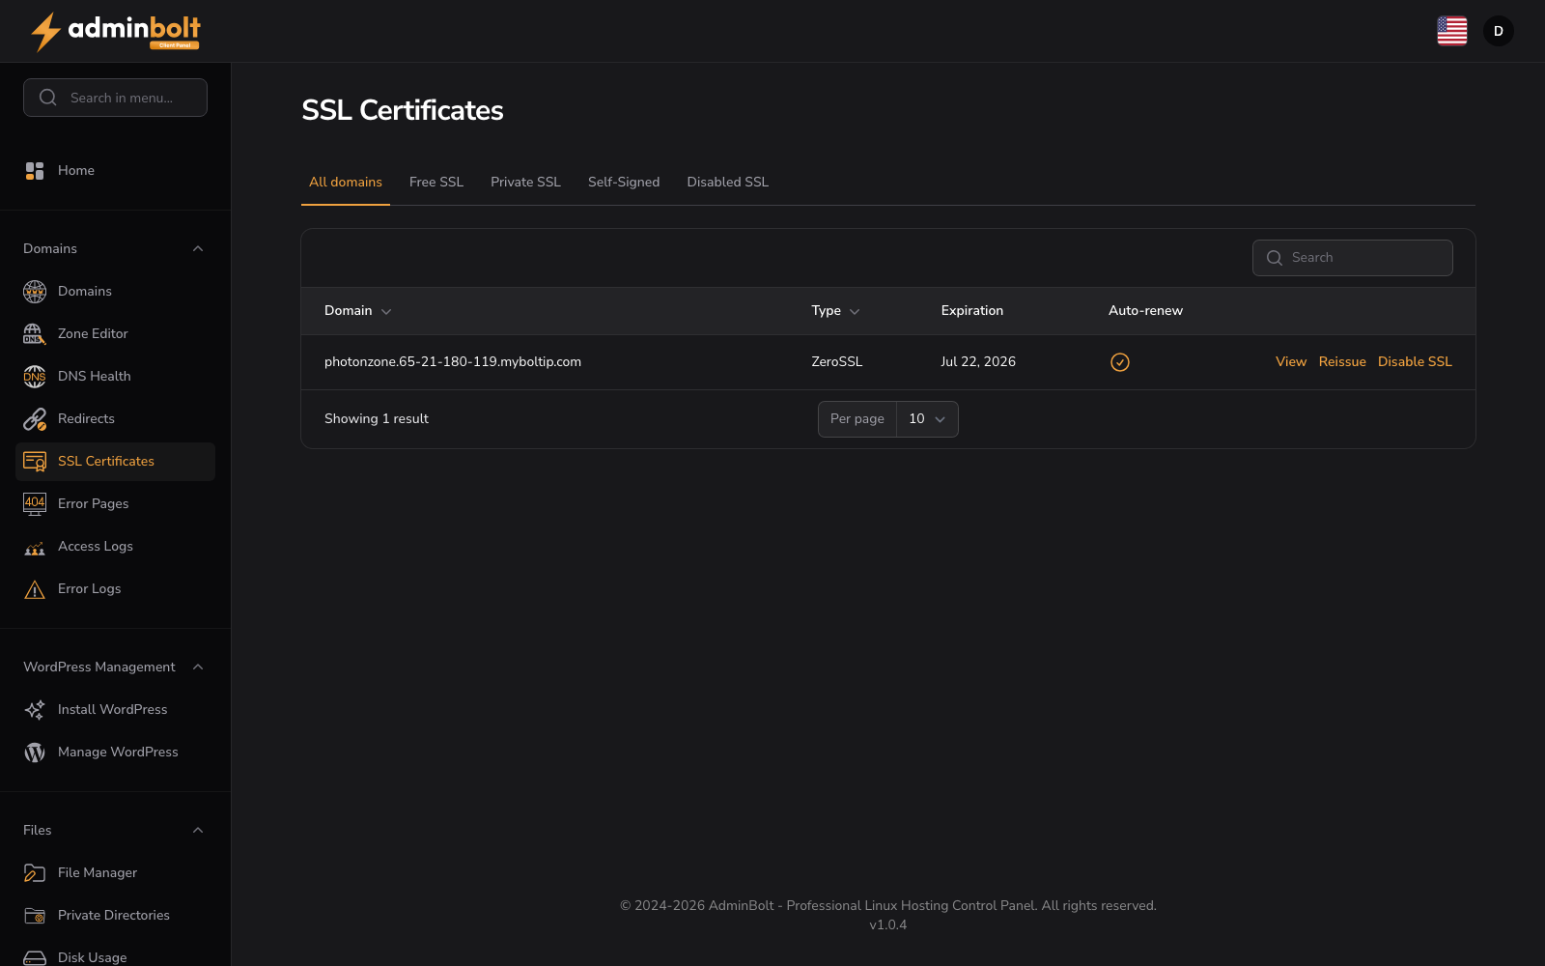Sort by Type column chevron
This screenshot has width=1545, height=966.
[855, 312]
